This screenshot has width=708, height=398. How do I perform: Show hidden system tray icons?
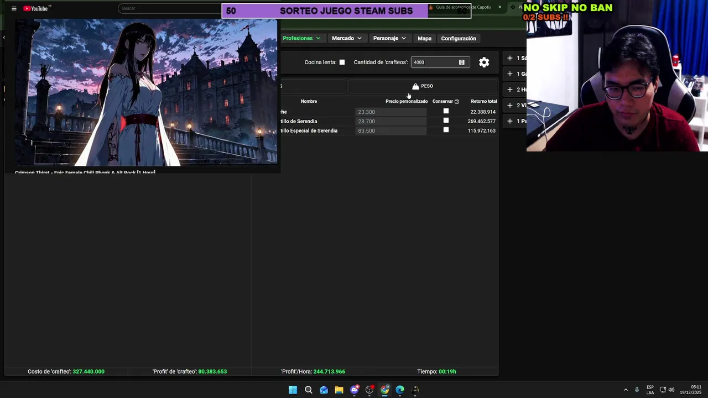(626, 390)
